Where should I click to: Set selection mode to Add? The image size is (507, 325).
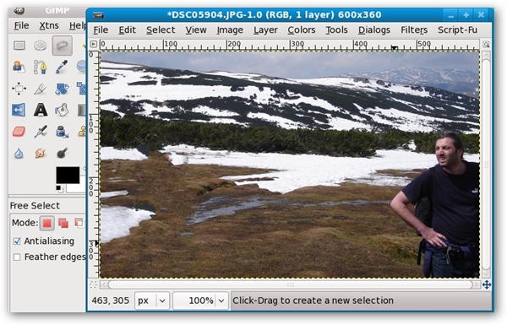point(63,223)
